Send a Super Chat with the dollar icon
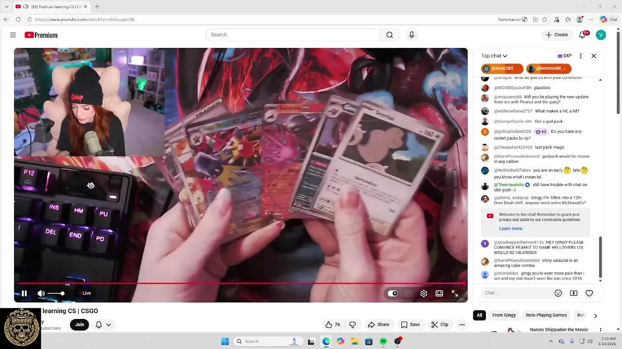This screenshot has width=622, height=349. pos(574,293)
